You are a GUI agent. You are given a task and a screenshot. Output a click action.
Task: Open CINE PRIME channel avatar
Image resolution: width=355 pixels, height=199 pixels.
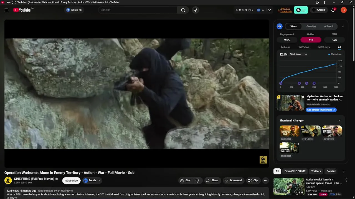click(8, 180)
